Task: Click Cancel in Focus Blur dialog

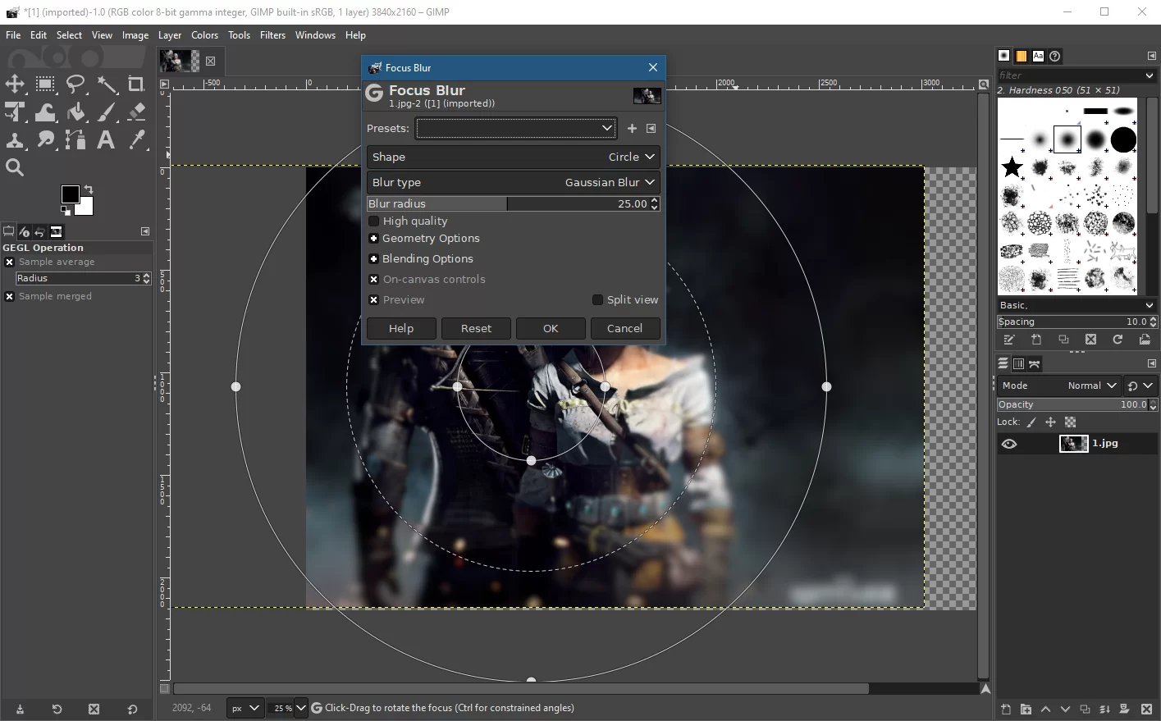Action: (x=624, y=328)
